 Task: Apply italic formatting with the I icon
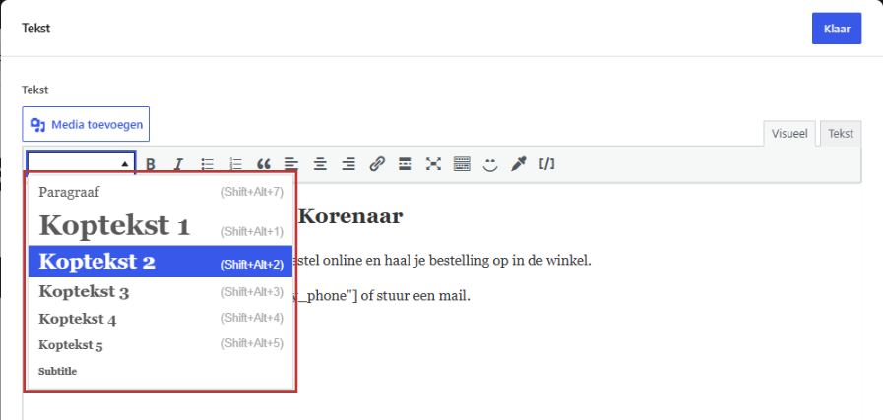pos(178,164)
